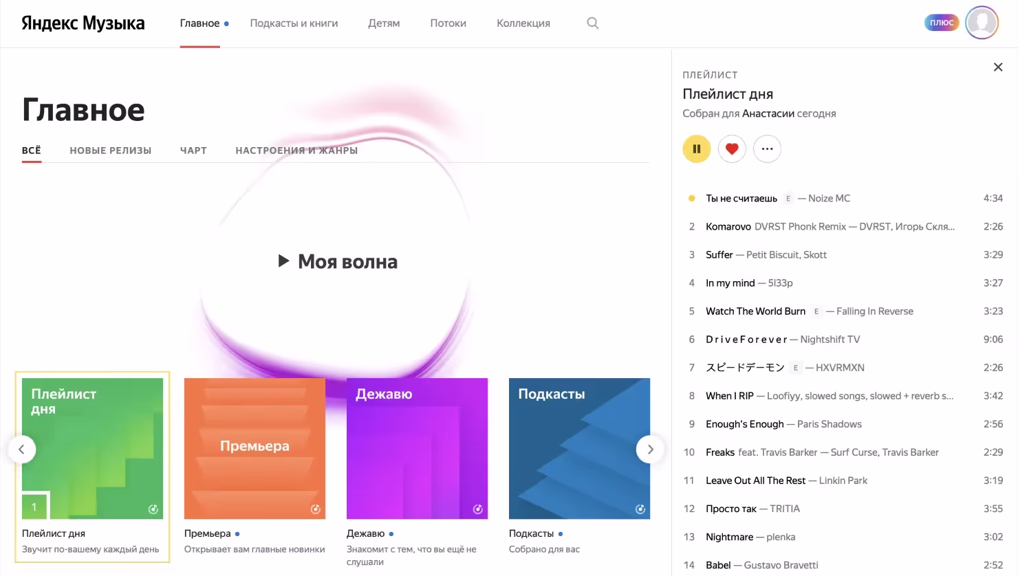Close the playlist side panel
This screenshot has width=1018, height=576.
point(997,67)
